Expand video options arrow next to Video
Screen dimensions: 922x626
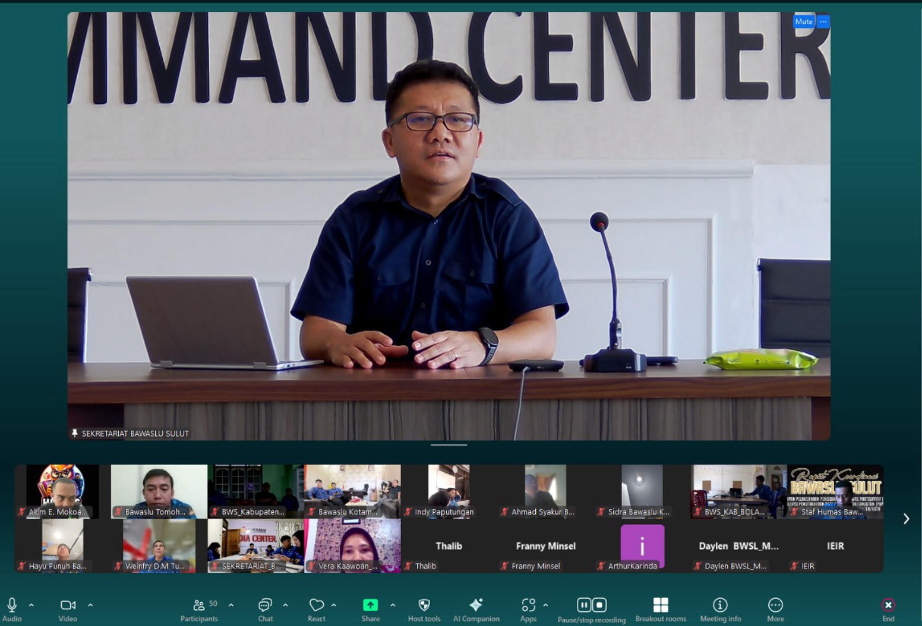pos(90,605)
